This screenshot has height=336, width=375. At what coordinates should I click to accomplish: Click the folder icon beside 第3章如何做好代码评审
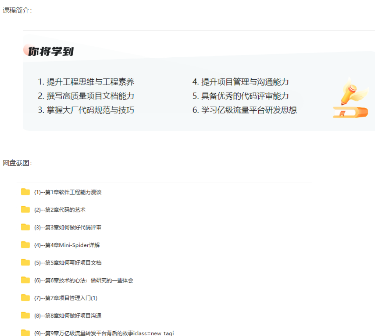coord(24,227)
